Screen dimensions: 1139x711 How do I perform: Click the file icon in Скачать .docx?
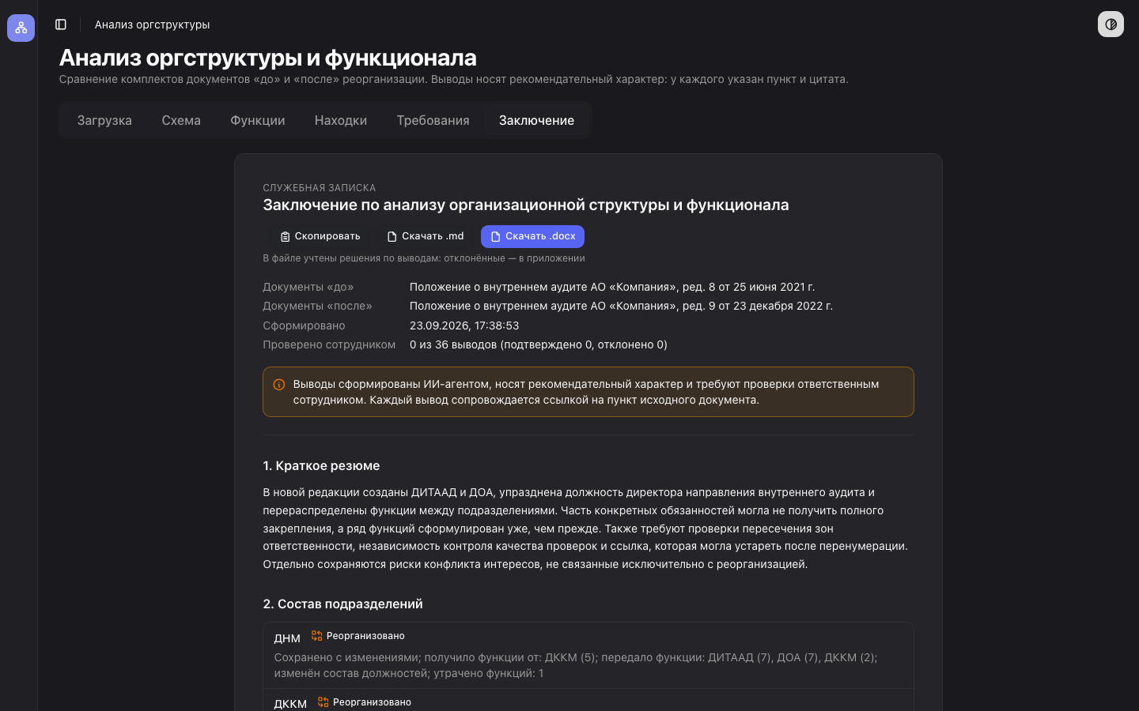point(495,236)
